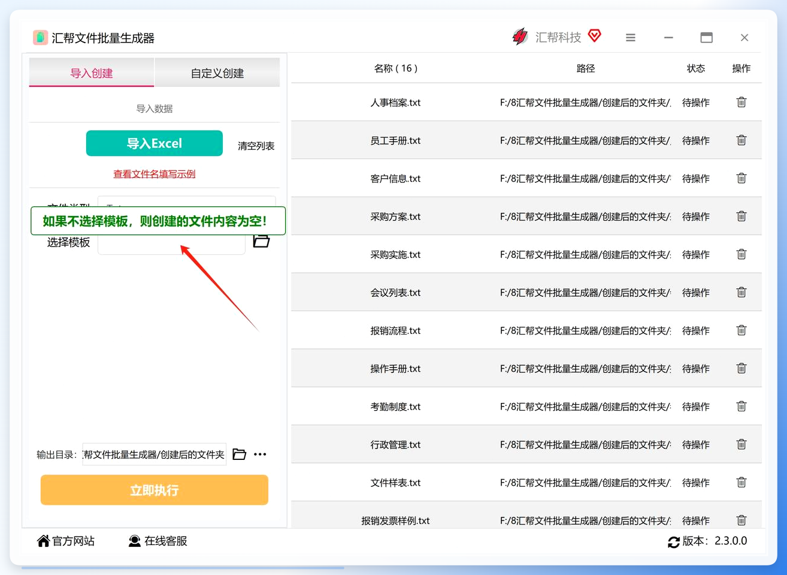787x575 pixels.
Task: Click 待操作 status of 考勤制度.txt
Action: (696, 407)
